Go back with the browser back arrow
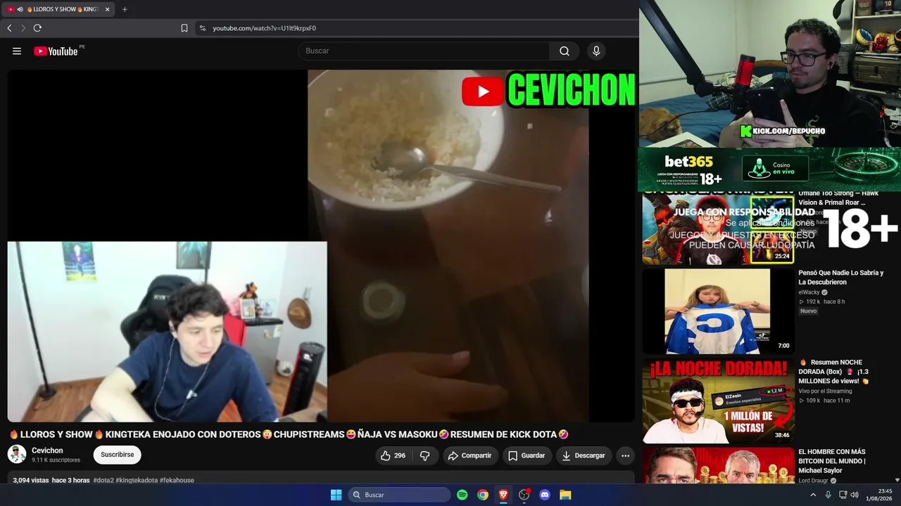901x506 pixels. [9, 28]
